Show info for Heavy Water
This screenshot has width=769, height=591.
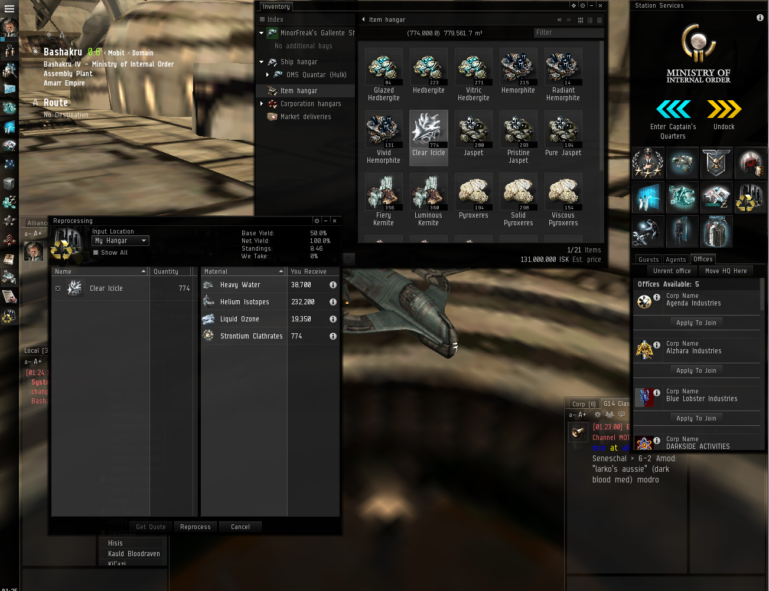(333, 285)
